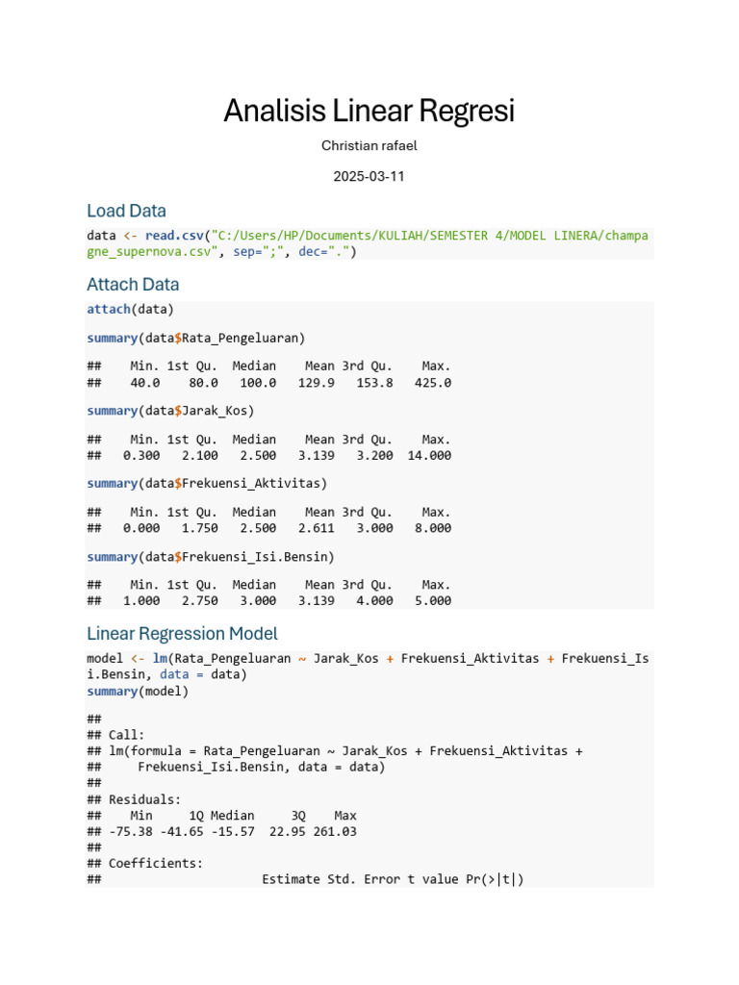The height and width of the screenshot is (985, 739).
Task: Click the attach(data) code line
Action: pyautogui.click(x=130, y=309)
